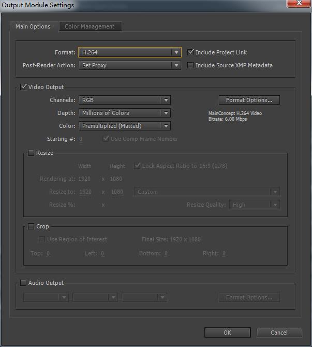This screenshot has height=347, width=312.
Task: Open the Depth dropdown Millions of Colors
Action: tap(124, 113)
